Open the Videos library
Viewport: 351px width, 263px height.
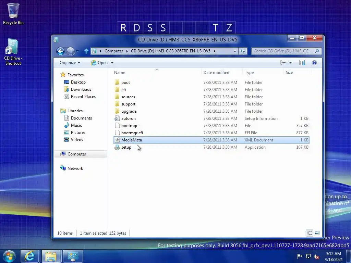(x=77, y=140)
